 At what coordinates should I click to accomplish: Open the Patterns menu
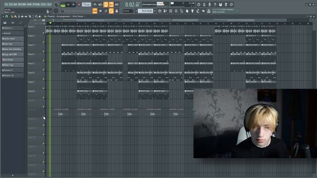tap(22, 4)
